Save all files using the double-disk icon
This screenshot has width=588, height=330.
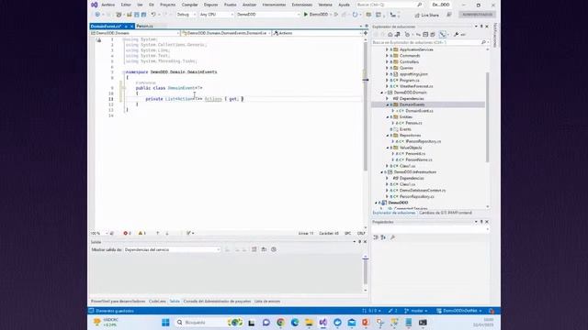pyautogui.click(x=143, y=15)
